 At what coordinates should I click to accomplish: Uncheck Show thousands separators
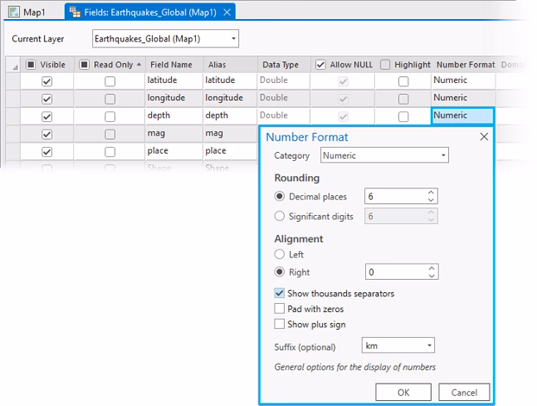(280, 294)
